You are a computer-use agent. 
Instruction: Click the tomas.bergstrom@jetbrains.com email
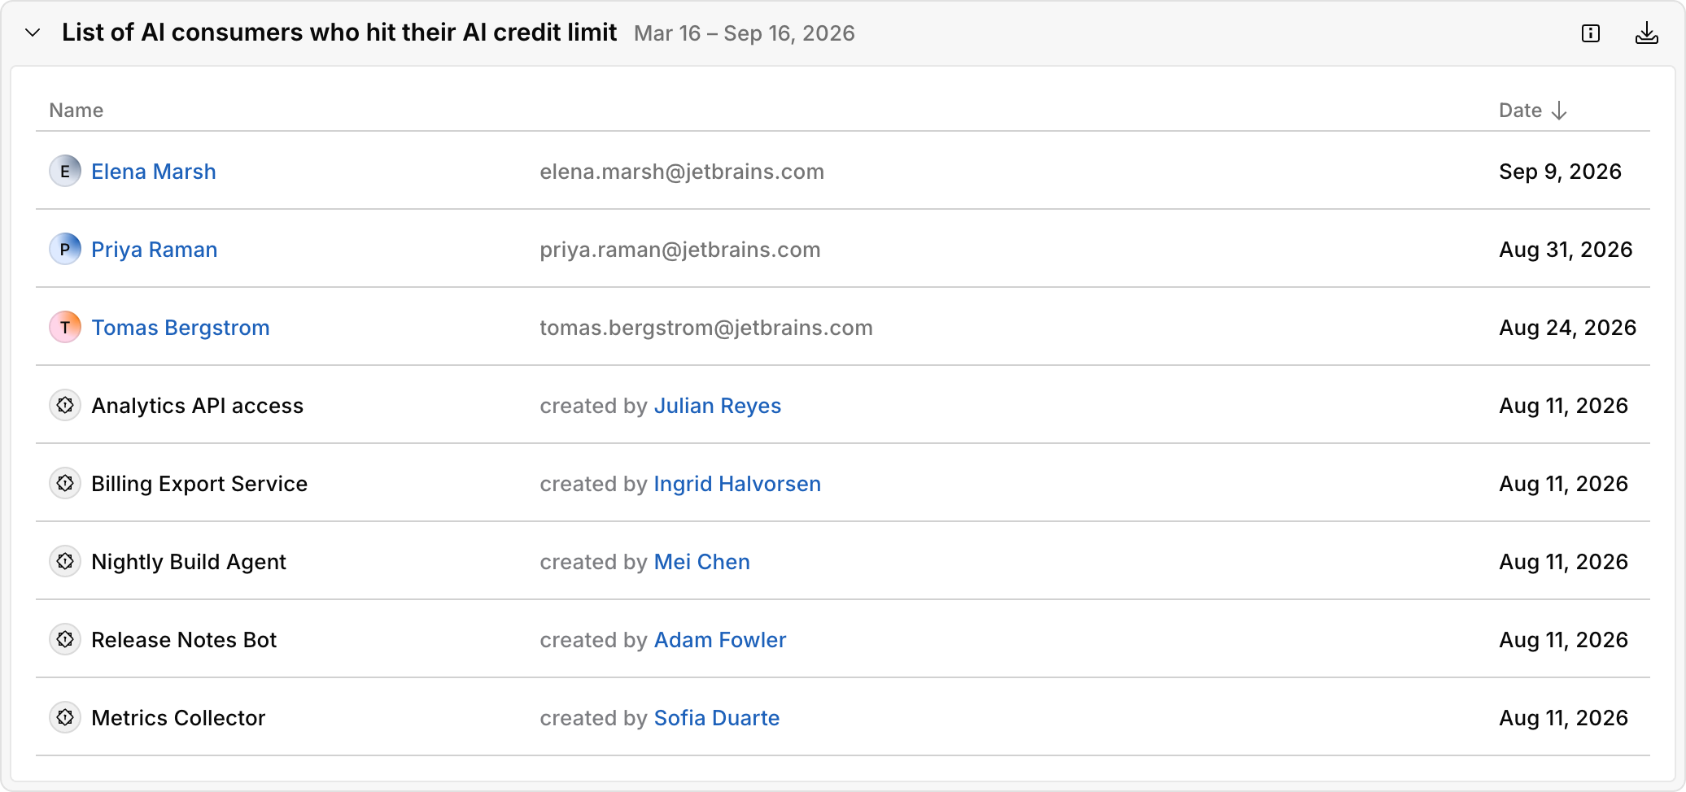706,328
